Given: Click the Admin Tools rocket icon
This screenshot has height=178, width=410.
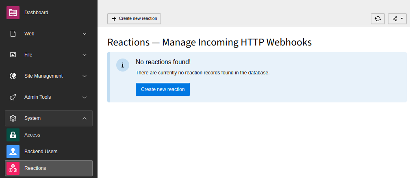Looking at the screenshot, I should click(x=13, y=97).
